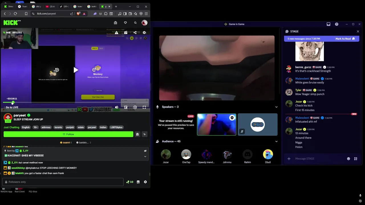The height and width of the screenshot is (205, 365).
Task: Toggle the browser sidebar panel
Action: [125, 14]
